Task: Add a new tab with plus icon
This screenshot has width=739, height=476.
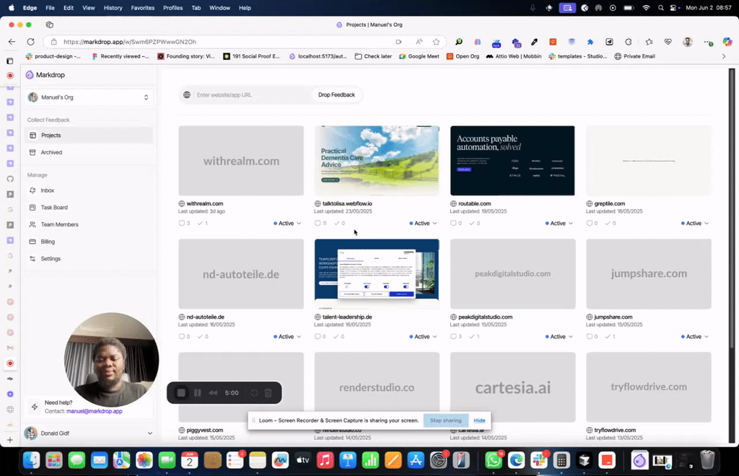Action: tap(10, 440)
